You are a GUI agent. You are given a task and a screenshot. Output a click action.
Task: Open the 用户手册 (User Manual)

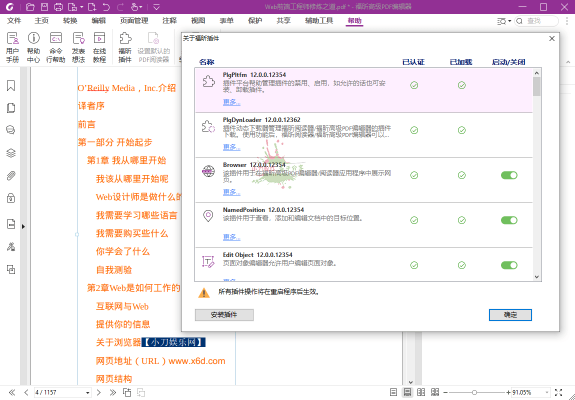point(14,46)
